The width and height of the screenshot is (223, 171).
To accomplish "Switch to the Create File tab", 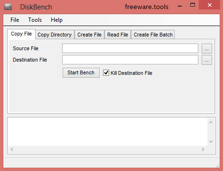I will [89, 35].
